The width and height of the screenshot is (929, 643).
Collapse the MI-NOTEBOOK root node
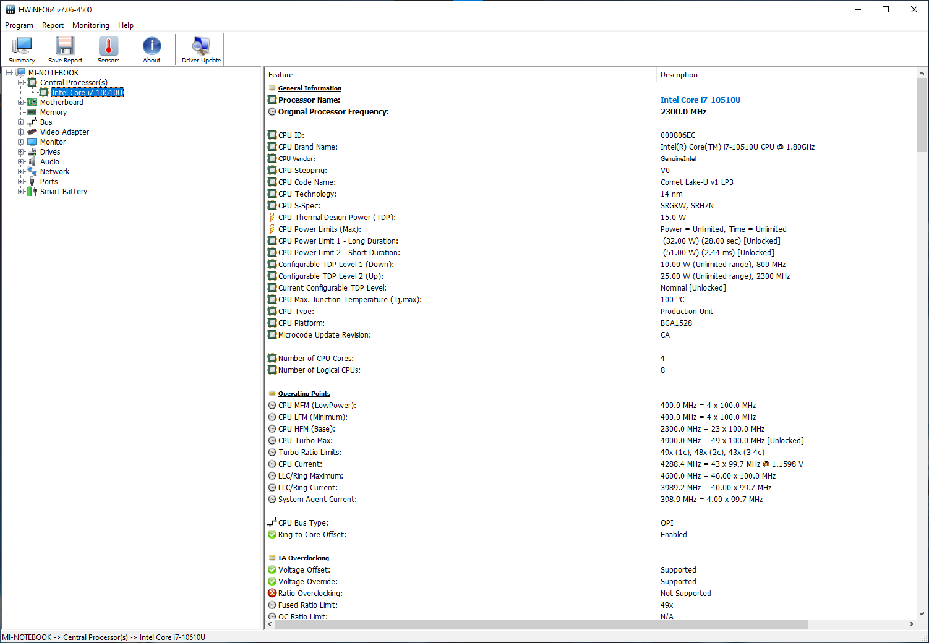pos(9,72)
